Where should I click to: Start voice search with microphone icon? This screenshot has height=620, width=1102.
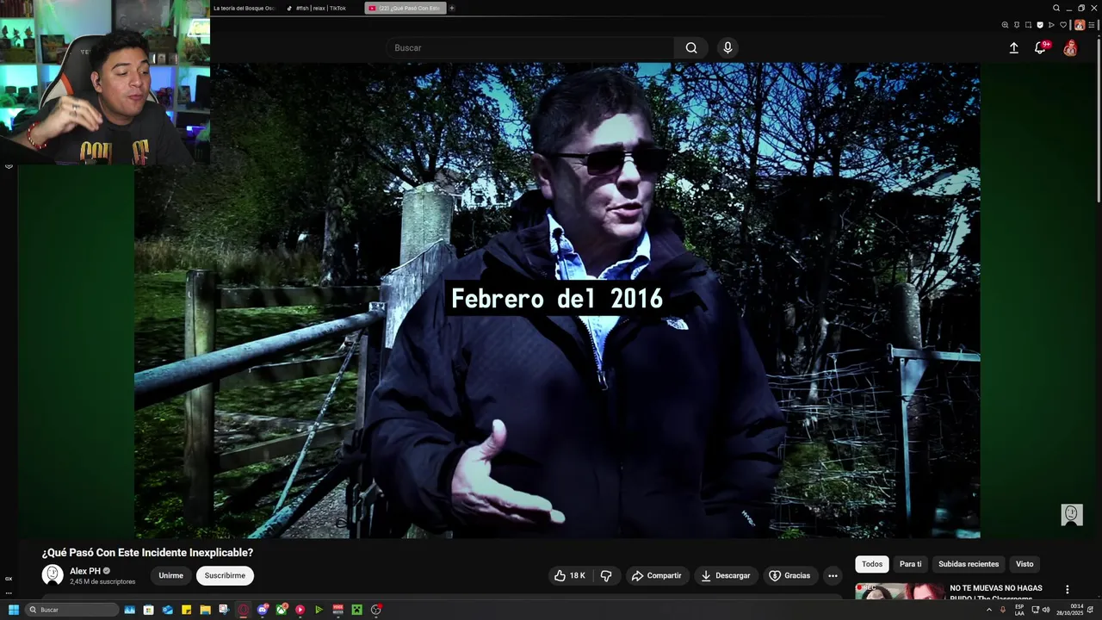click(x=727, y=48)
